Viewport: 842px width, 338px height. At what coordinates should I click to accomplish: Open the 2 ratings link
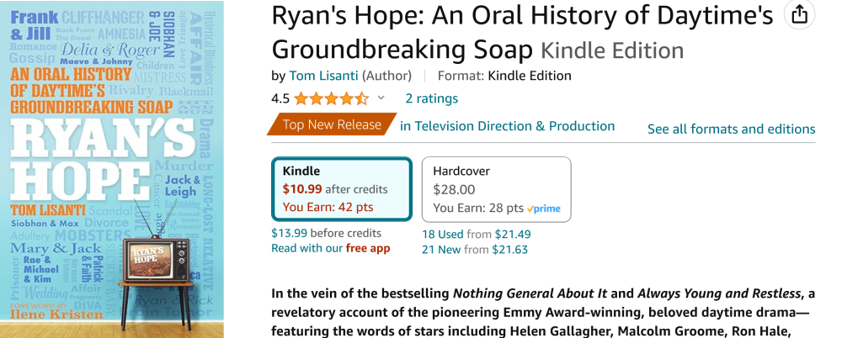pyautogui.click(x=431, y=98)
